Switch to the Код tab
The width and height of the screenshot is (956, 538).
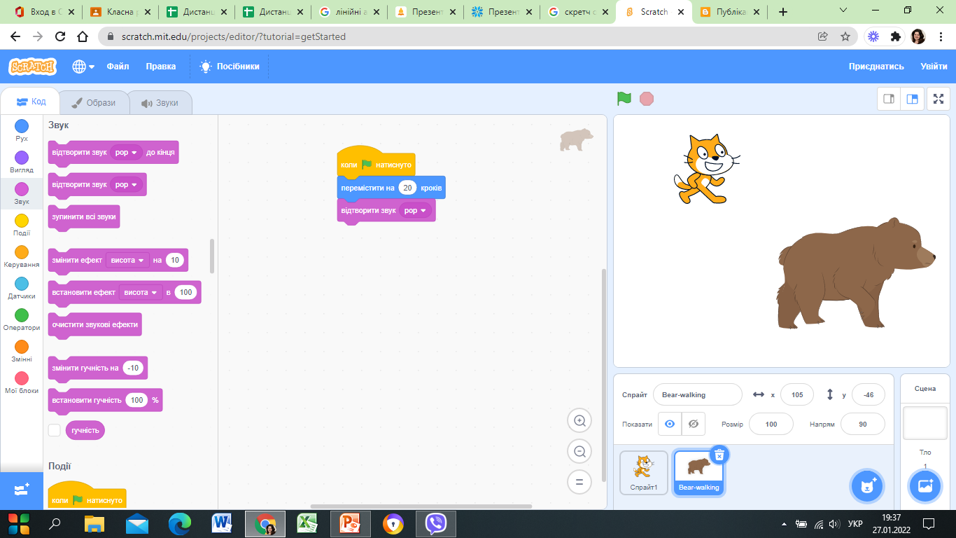point(31,102)
